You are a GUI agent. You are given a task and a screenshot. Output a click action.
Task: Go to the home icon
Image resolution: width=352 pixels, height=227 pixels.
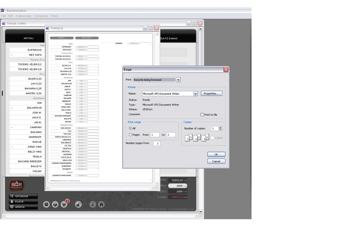coord(102,204)
